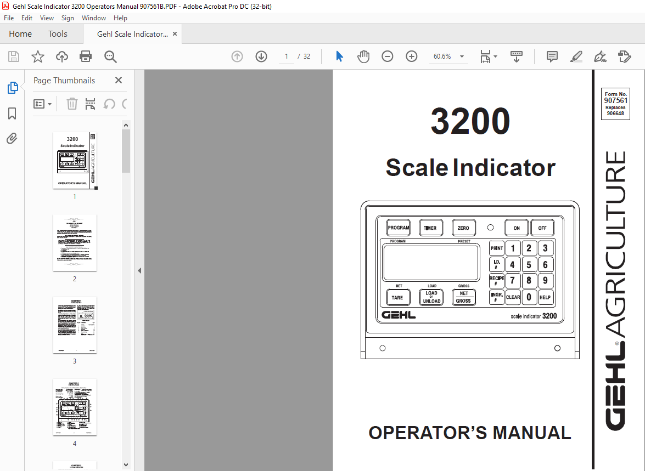Click the Stamp tool icon
This screenshot has height=471, width=645.
(625, 56)
